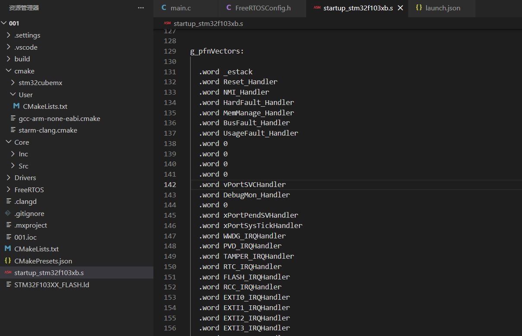Click the ASM icon beside startup_stm32f103xb.s in tree
The height and width of the screenshot is (336, 522).
coord(7,273)
